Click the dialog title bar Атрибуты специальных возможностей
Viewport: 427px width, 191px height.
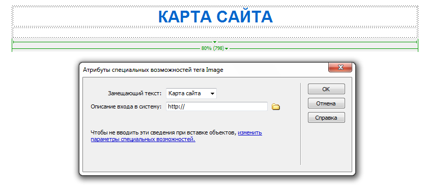[x=153, y=70]
